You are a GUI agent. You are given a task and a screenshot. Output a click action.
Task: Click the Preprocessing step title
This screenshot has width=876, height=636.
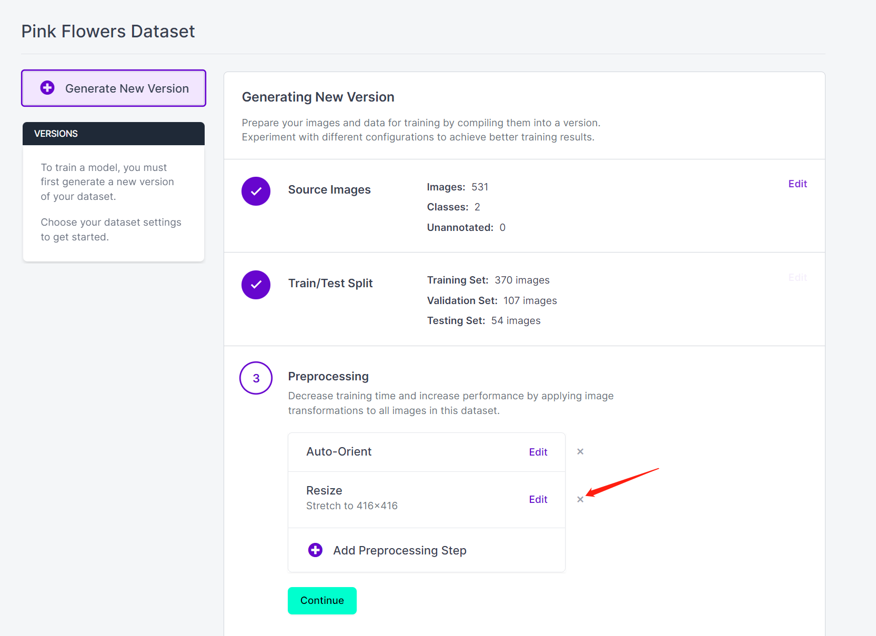(x=328, y=376)
